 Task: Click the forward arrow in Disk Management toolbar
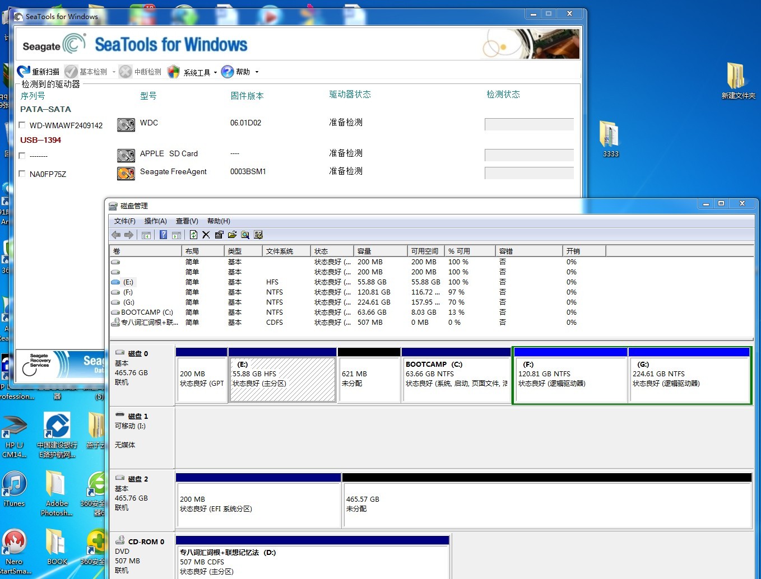129,235
